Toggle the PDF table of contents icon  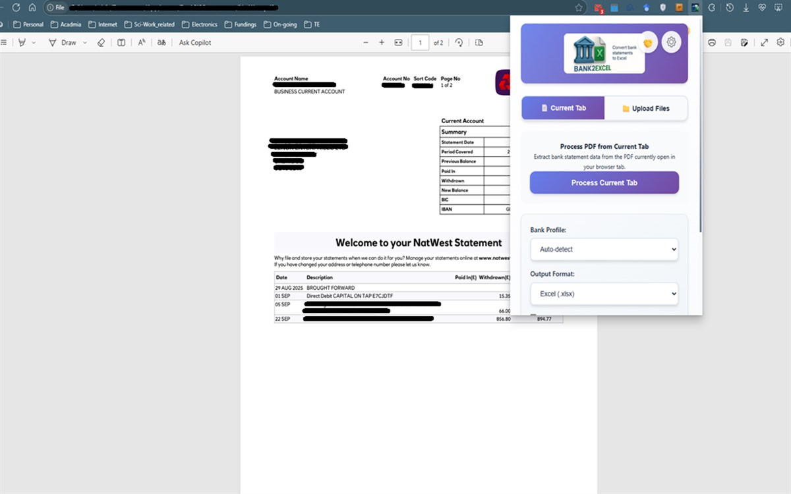(4, 42)
